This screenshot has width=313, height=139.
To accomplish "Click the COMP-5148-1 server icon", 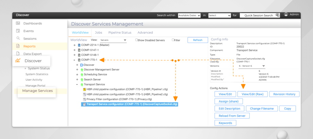I will [79, 55].
